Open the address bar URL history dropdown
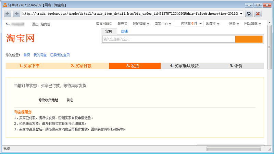This screenshot has height=154, width=274. (241, 14)
